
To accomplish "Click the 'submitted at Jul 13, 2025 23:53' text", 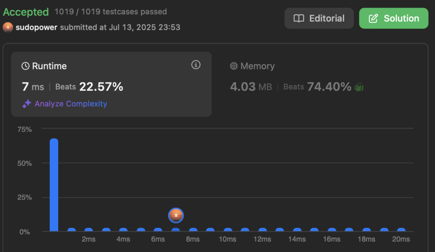I will point(120,27).
